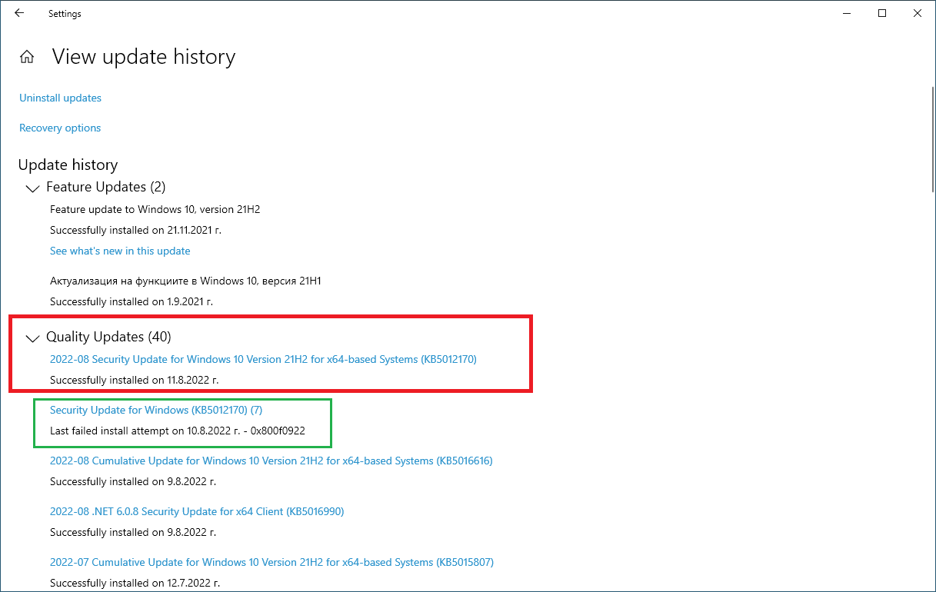Click the 'View update history' page title

click(x=144, y=57)
